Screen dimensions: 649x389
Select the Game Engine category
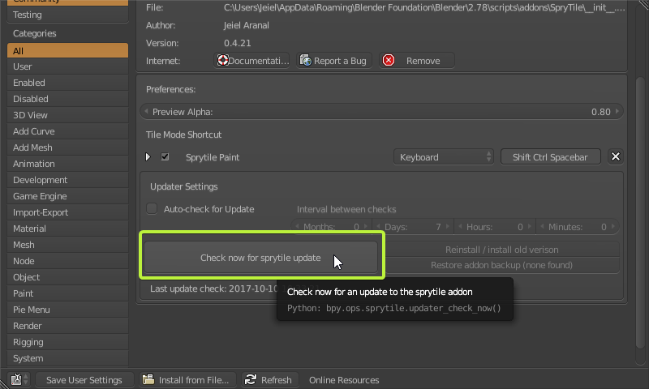[67, 196]
